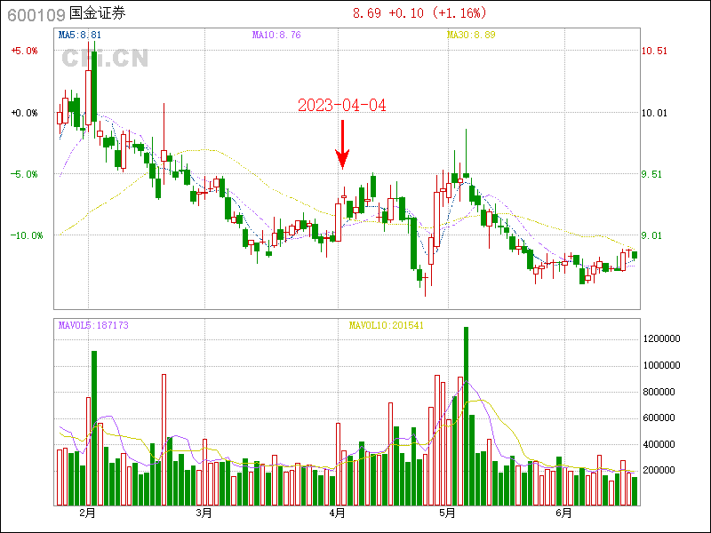
Task: Click the 10.51 price axis label
Action: click(x=654, y=52)
